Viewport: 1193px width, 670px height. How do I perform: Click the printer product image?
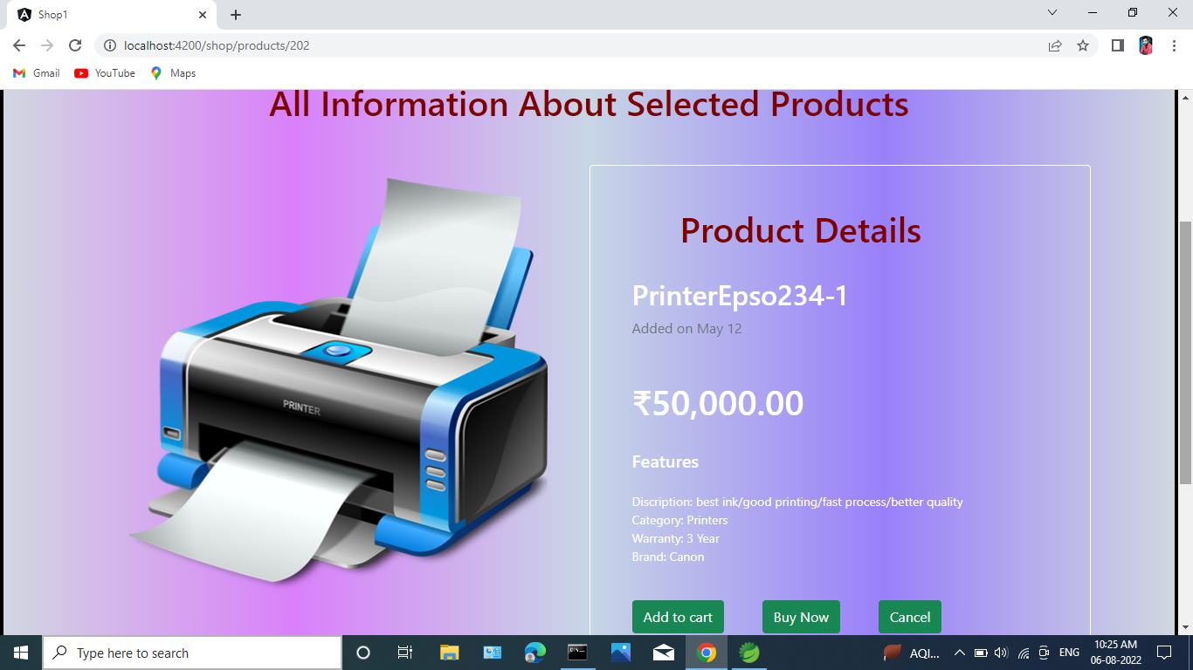[339, 381]
